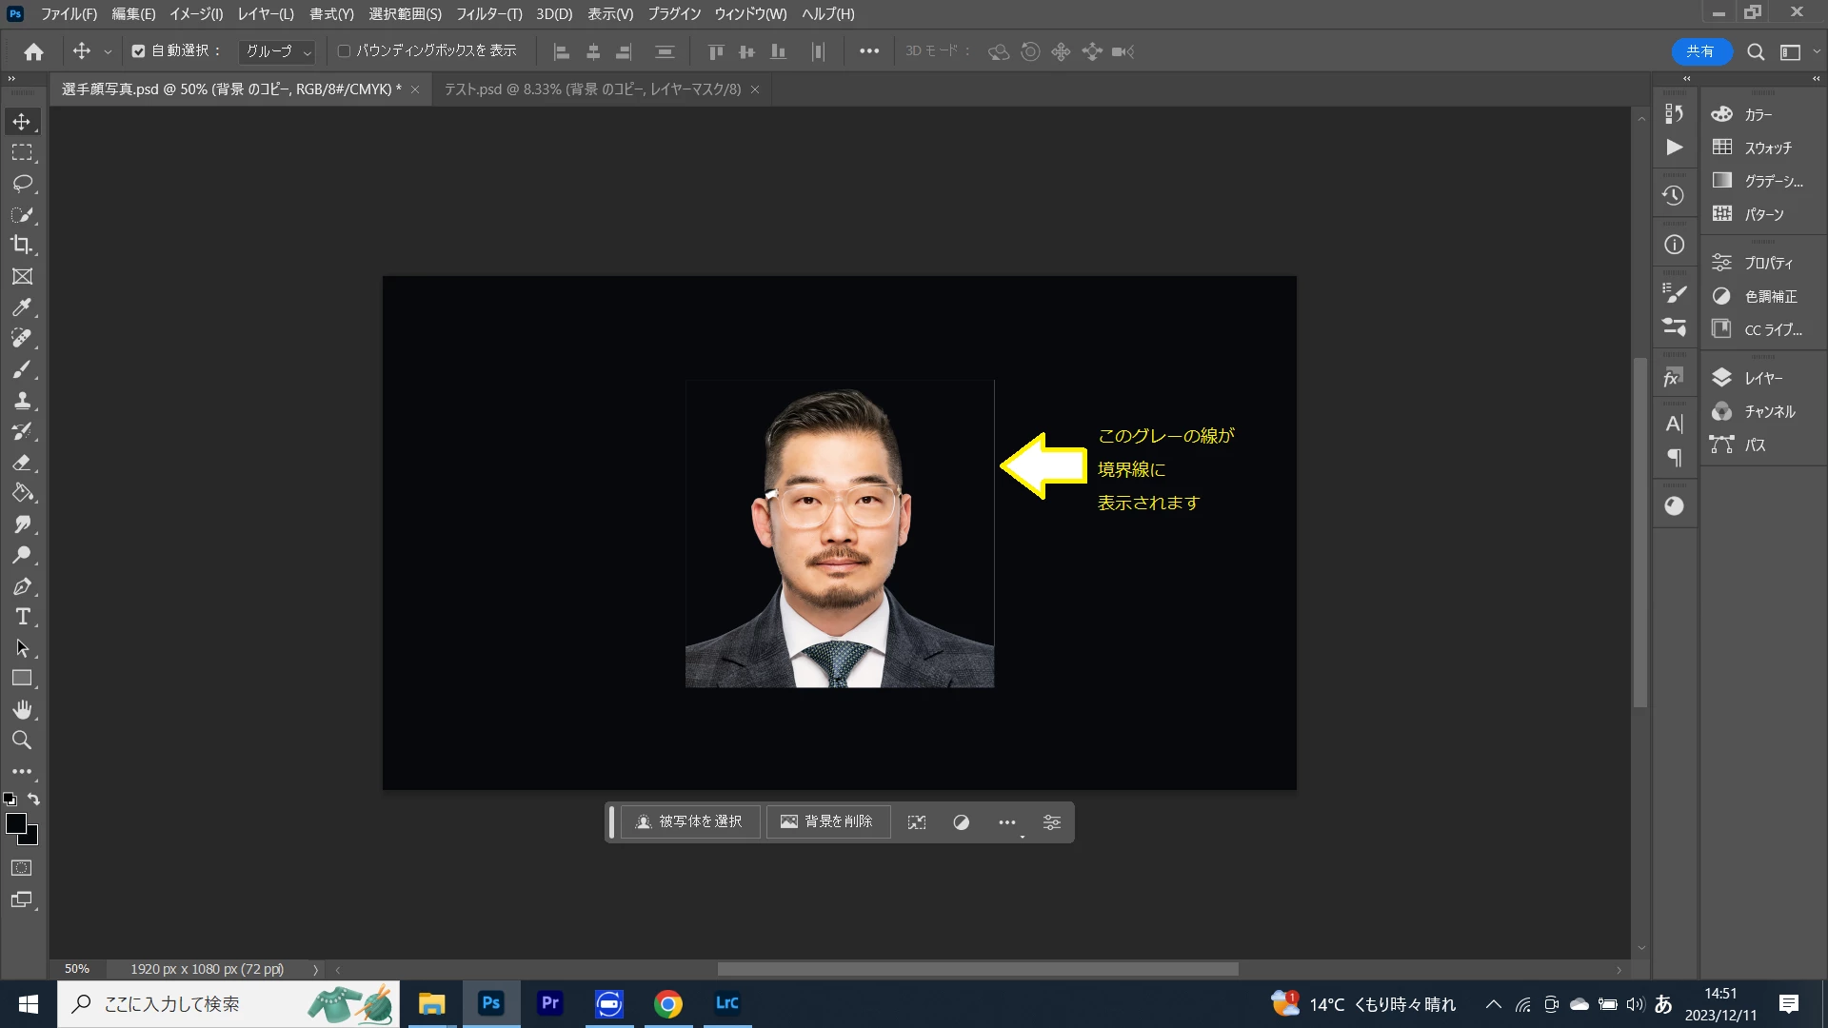Select the Eyedropper tool
The width and height of the screenshot is (1828, 1028).
click(22, 307)
